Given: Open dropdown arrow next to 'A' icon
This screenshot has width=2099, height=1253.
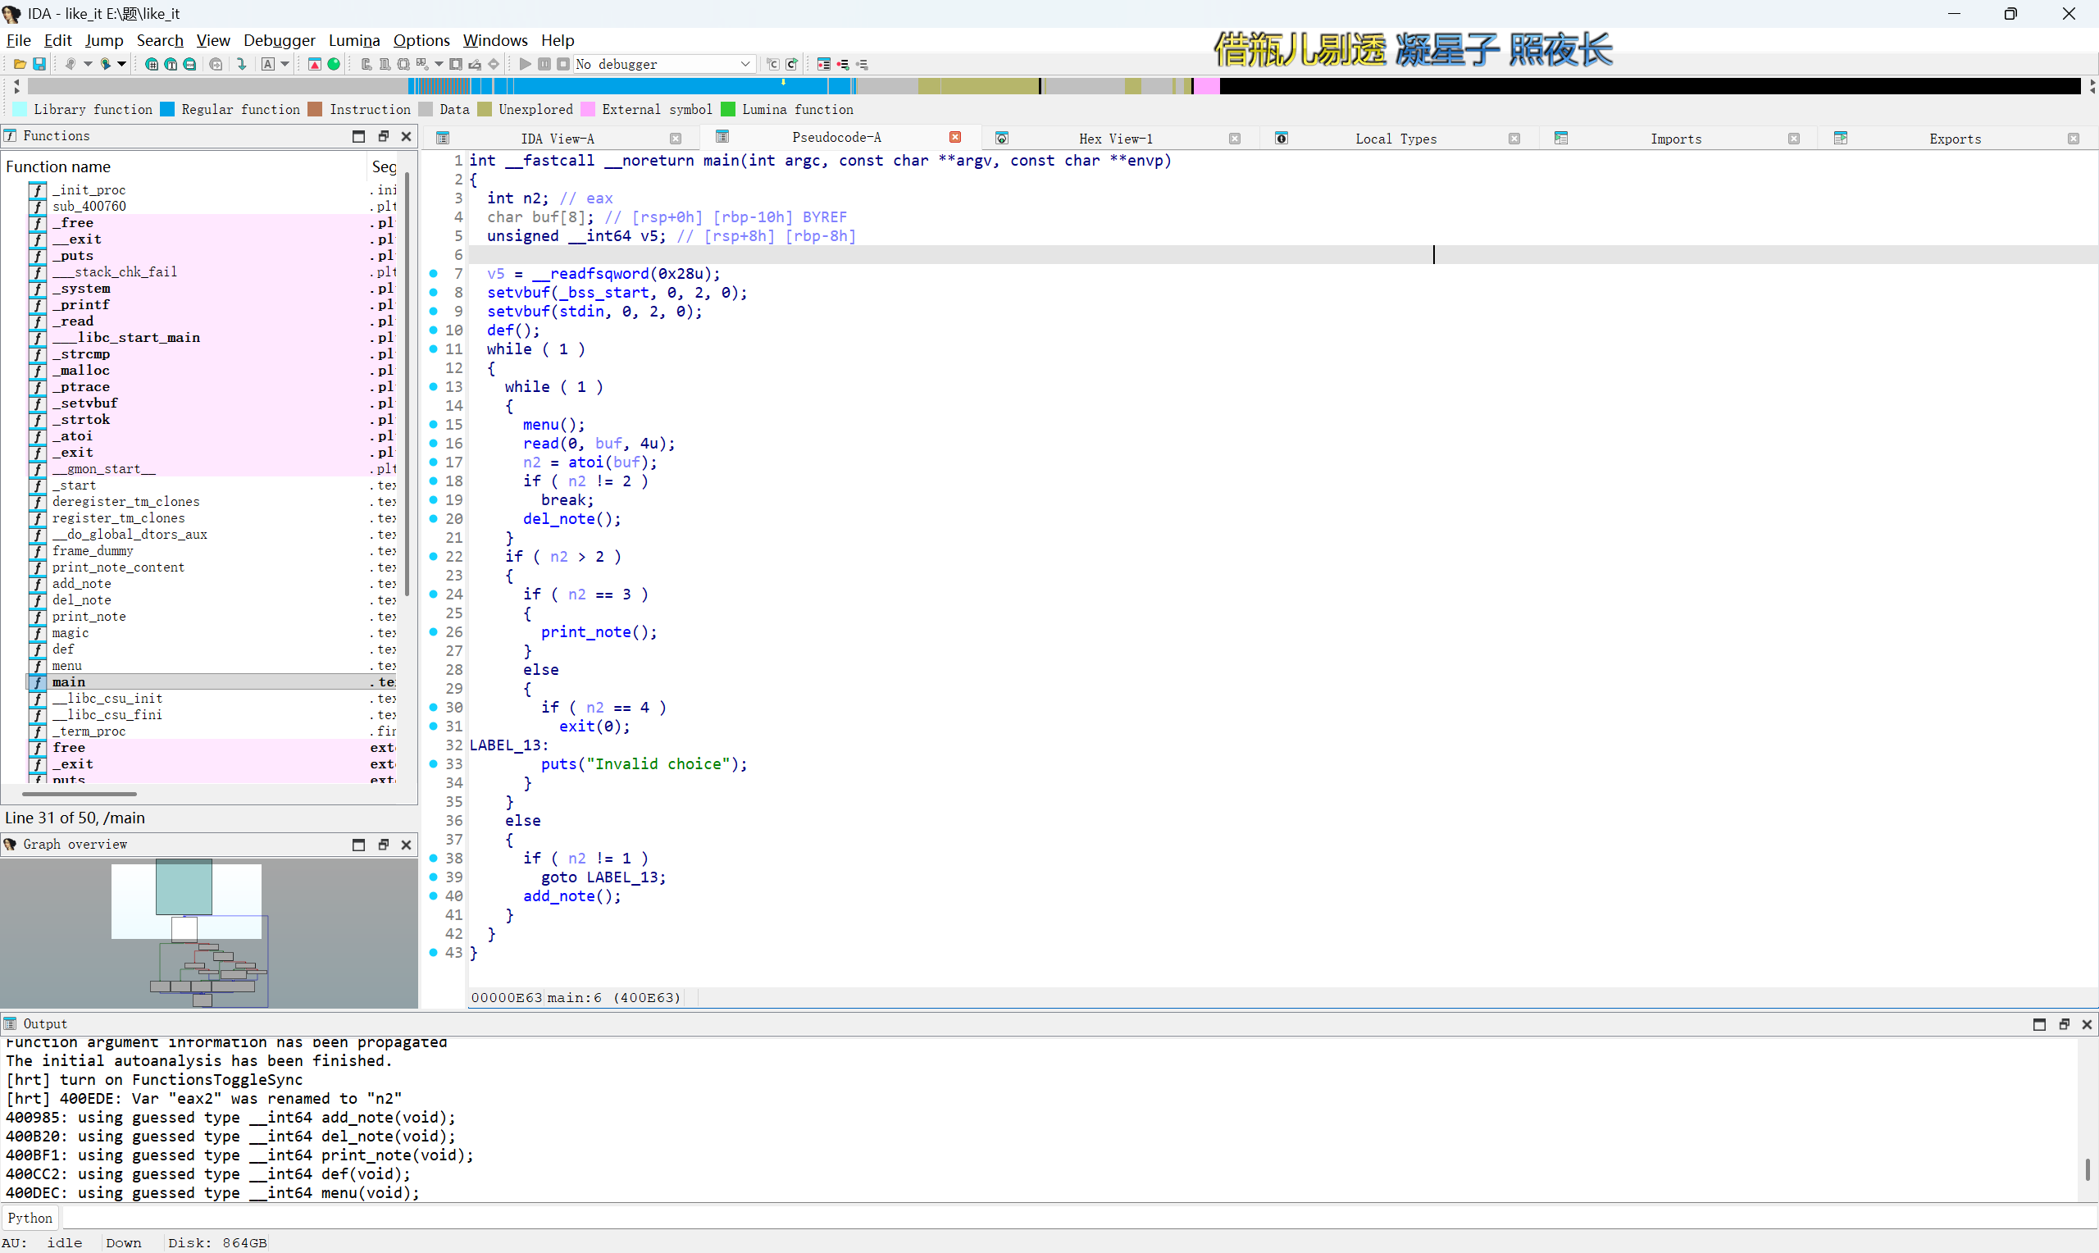Looking at the screenshot, I should (285, 64).
